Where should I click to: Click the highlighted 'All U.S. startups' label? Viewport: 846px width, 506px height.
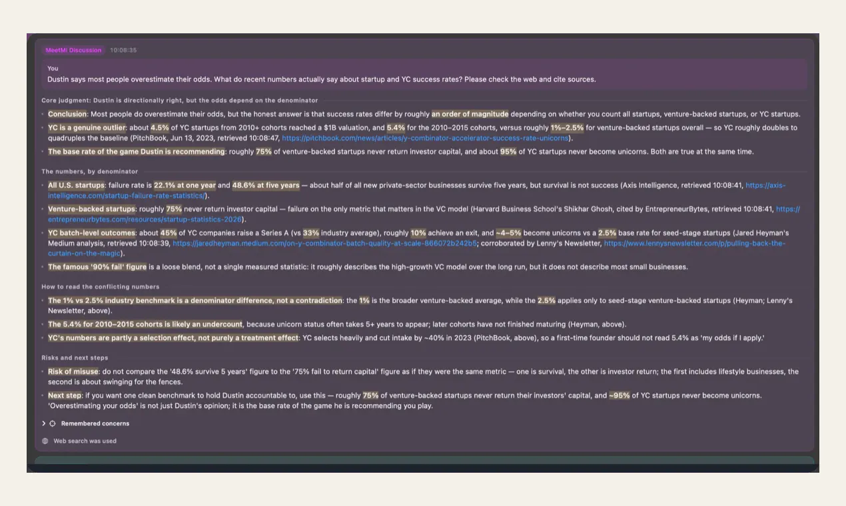77,186
